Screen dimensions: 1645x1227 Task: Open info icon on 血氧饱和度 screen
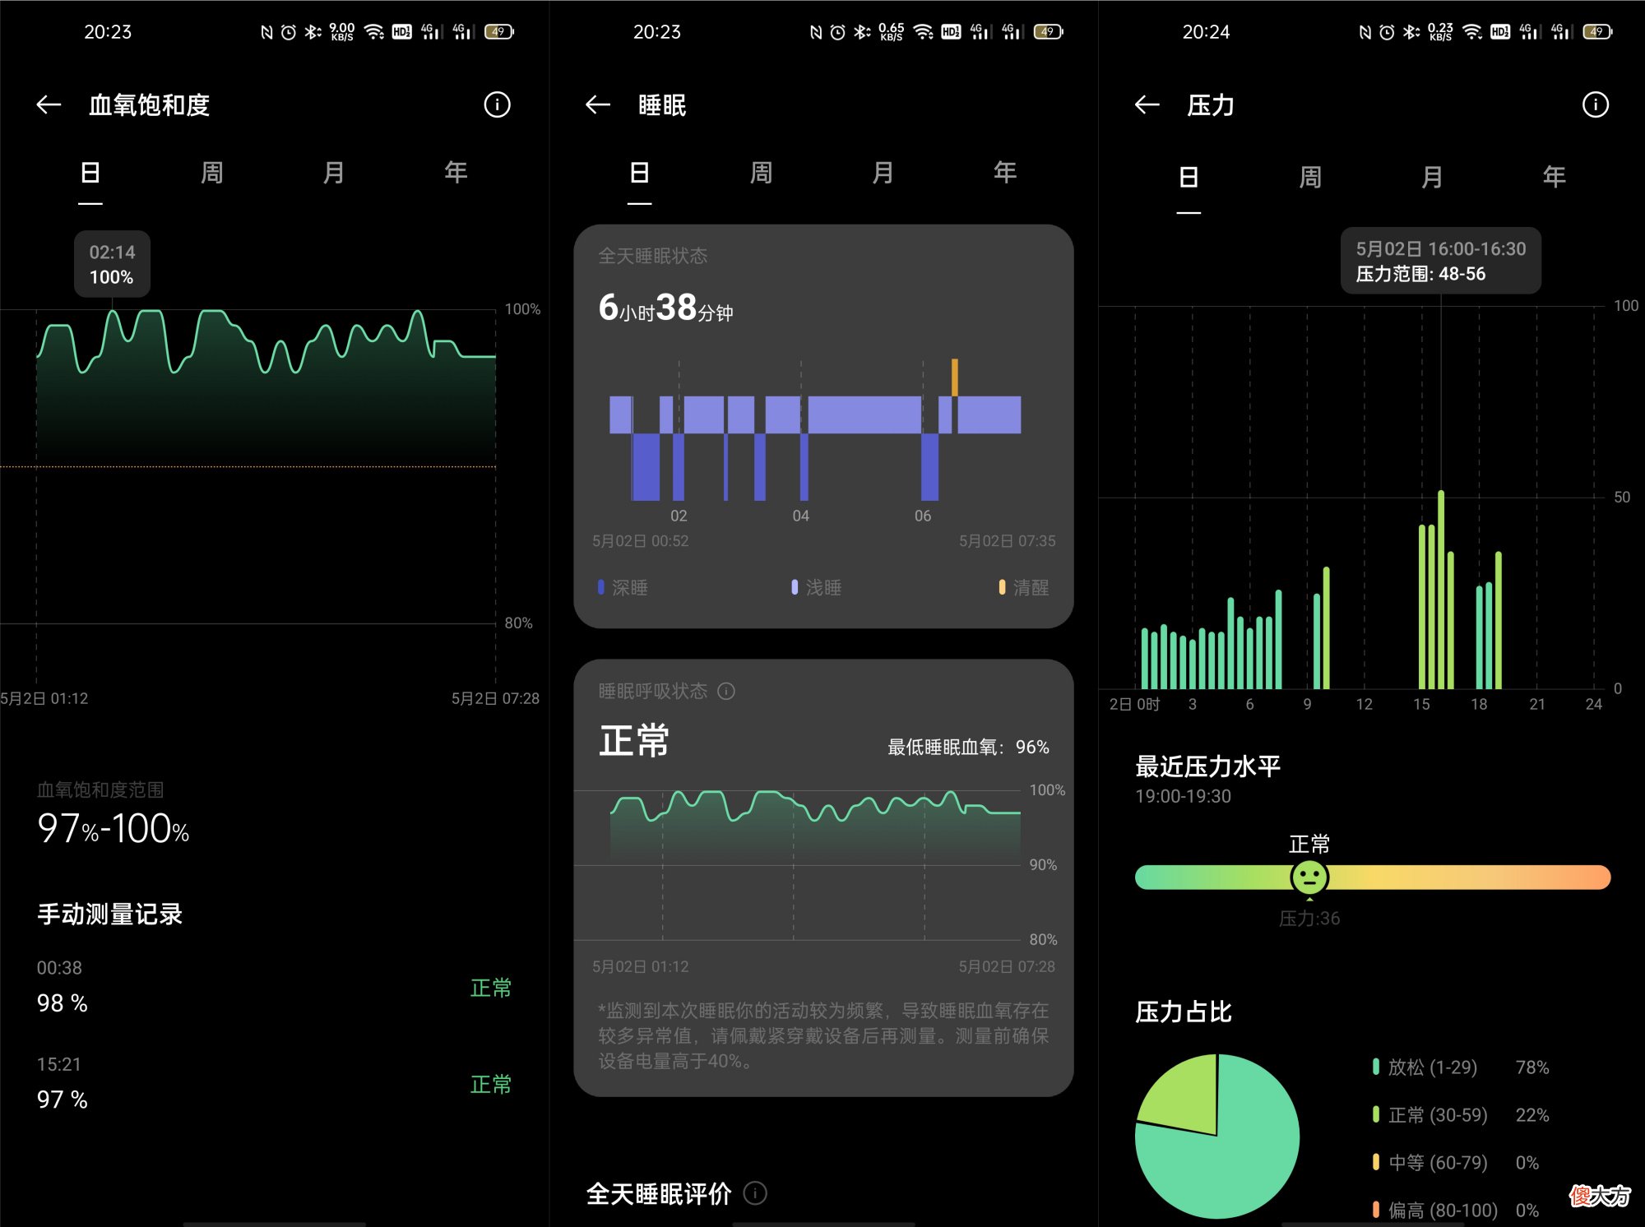click(497, 104)
